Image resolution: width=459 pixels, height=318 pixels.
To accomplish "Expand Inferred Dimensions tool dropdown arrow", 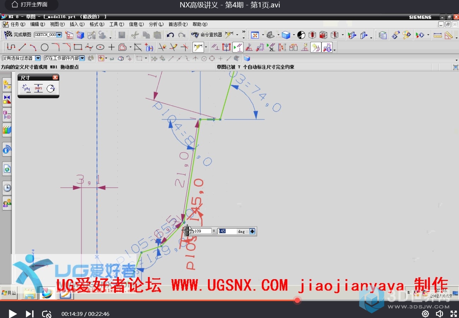I will 206,47.
